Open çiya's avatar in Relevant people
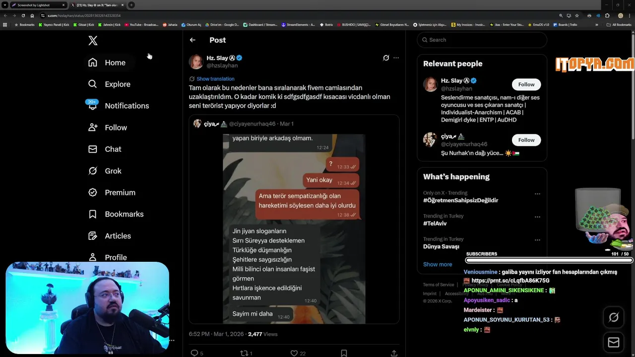This screenshot has width=635, height=357. tap(430, 140)
